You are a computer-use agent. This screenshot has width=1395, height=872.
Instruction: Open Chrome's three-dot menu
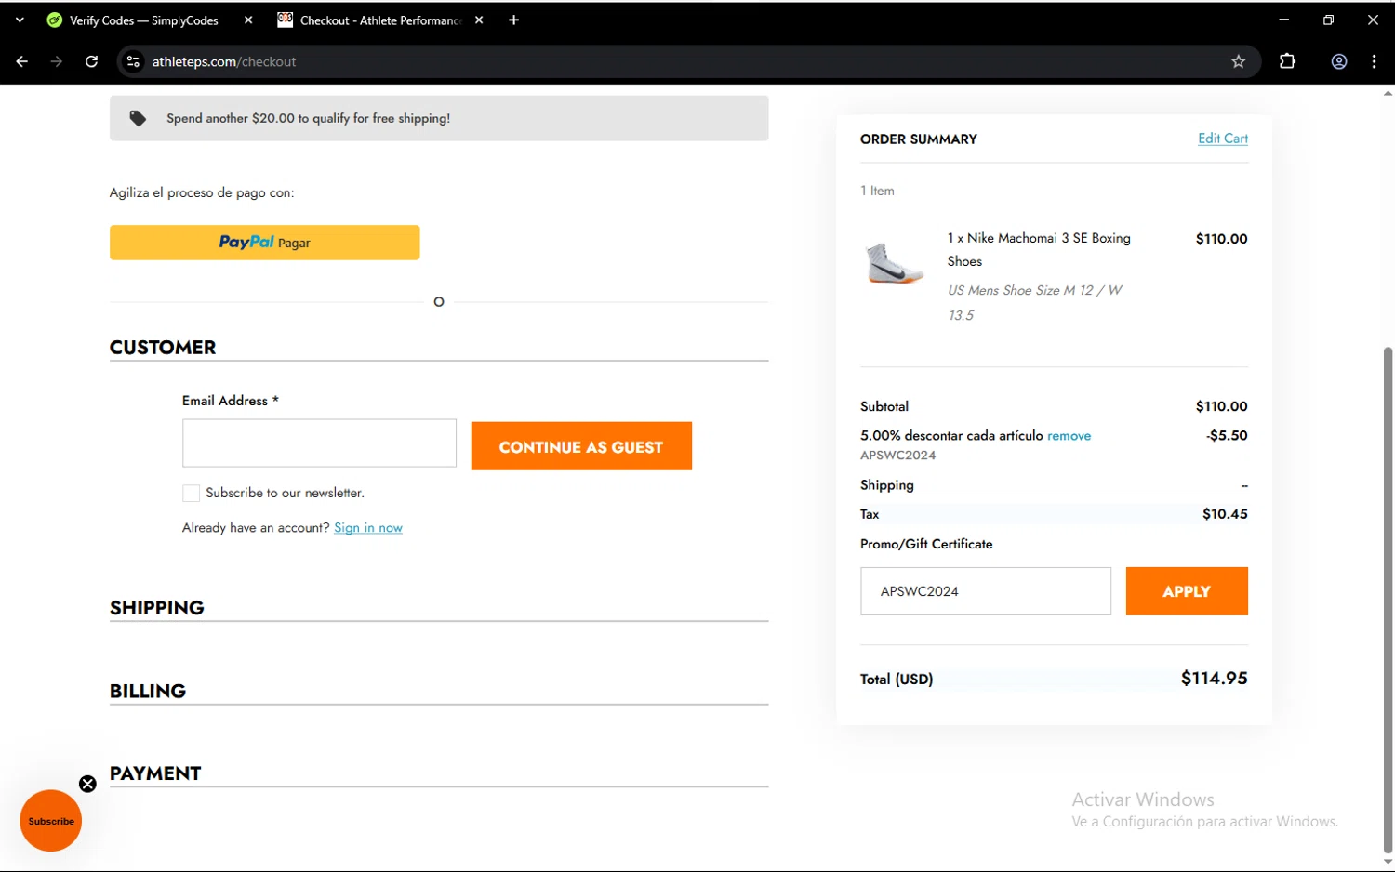(x=1374, y=61)
